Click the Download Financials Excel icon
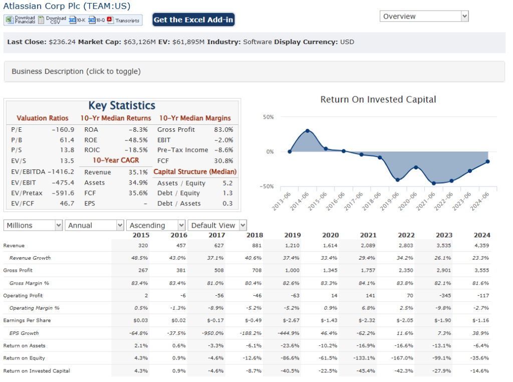Screen dimensions: 513x382 [9, 20]
